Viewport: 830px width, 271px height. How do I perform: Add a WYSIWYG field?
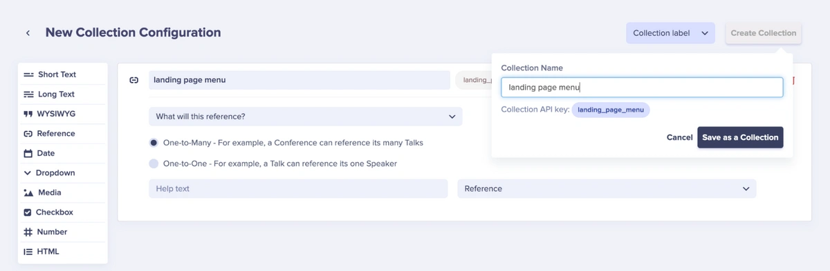[x=63, y=114]
